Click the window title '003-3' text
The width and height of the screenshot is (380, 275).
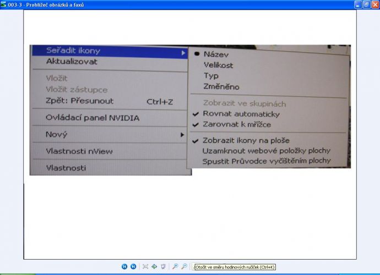(15, 4)
